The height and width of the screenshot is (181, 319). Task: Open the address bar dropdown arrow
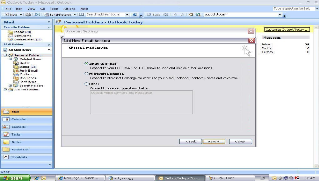[279, 15]
